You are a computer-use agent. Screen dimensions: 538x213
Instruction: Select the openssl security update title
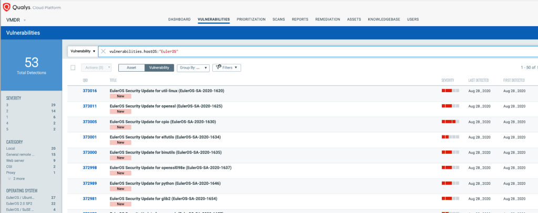166,106
